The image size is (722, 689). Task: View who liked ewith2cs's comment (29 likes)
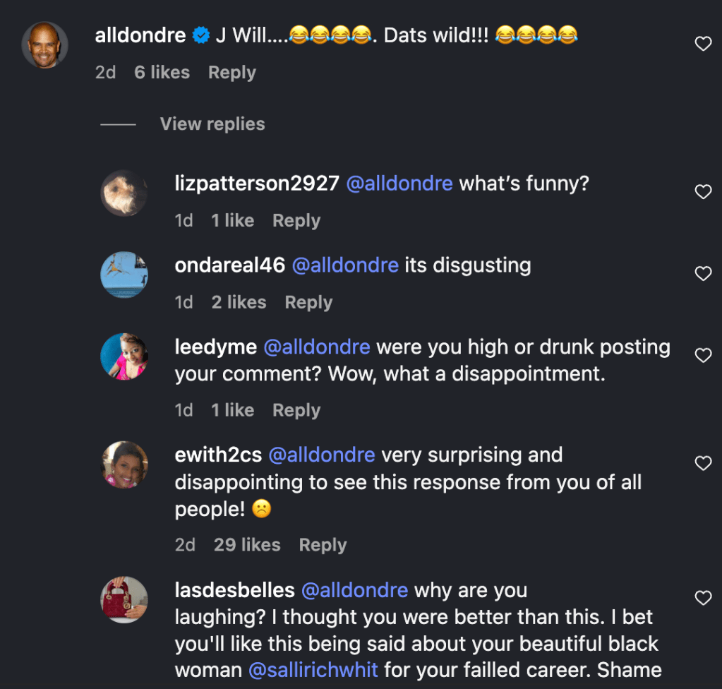click(247, 545)
